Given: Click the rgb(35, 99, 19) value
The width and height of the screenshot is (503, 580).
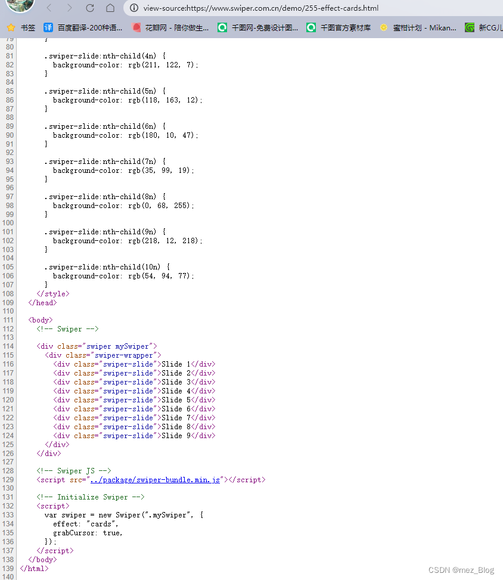Looking at the screenshot, I should 159,170.
